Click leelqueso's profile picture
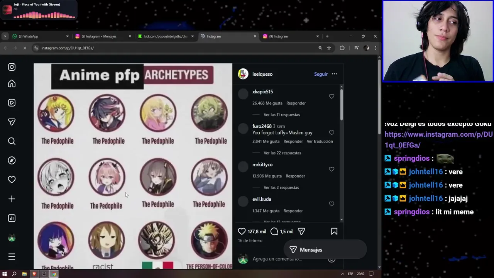The height and width of the screenshot is (278, 494). 243,74
